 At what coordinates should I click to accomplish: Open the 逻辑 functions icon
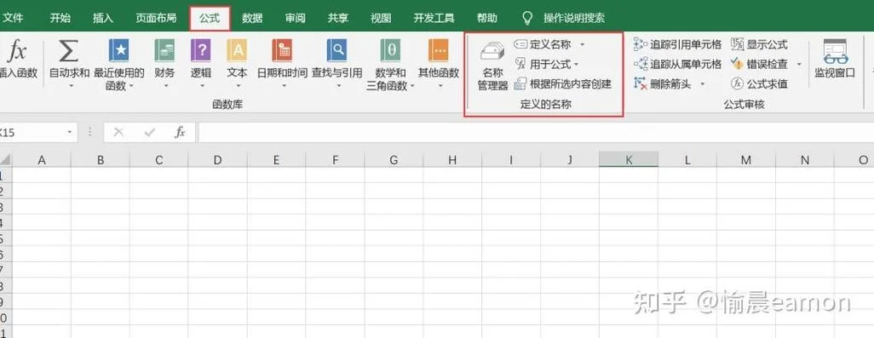coord(201,51)
